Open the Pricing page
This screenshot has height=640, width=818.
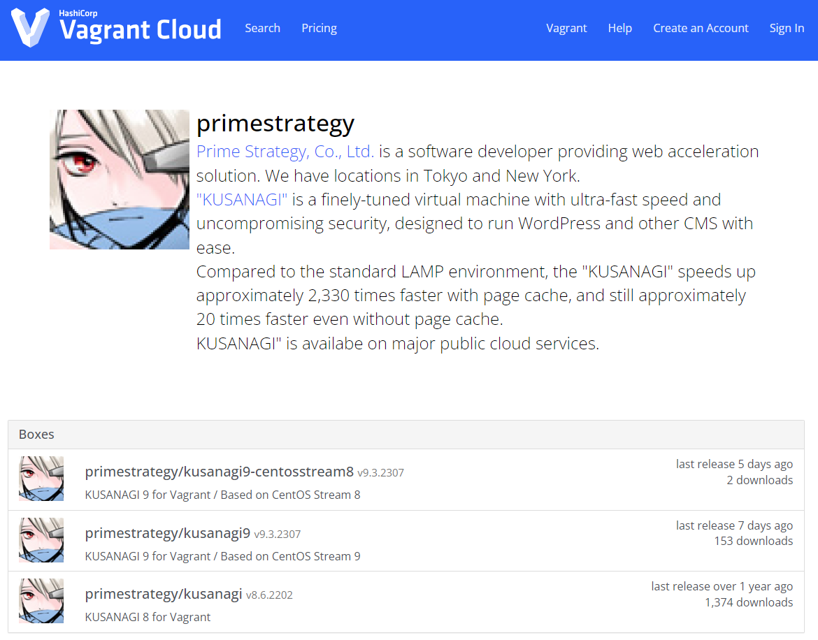[x=320, y=28]
